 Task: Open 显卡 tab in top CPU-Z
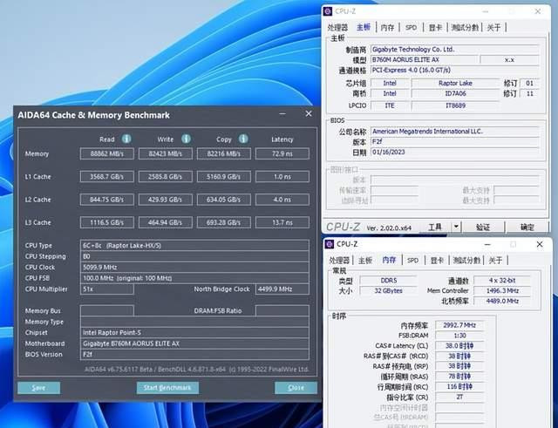[435, 27]
